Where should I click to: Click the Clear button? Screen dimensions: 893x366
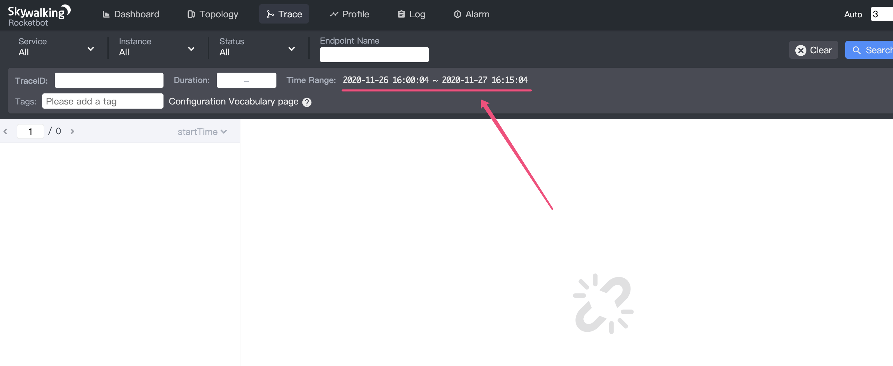click(x=813, y=50)
